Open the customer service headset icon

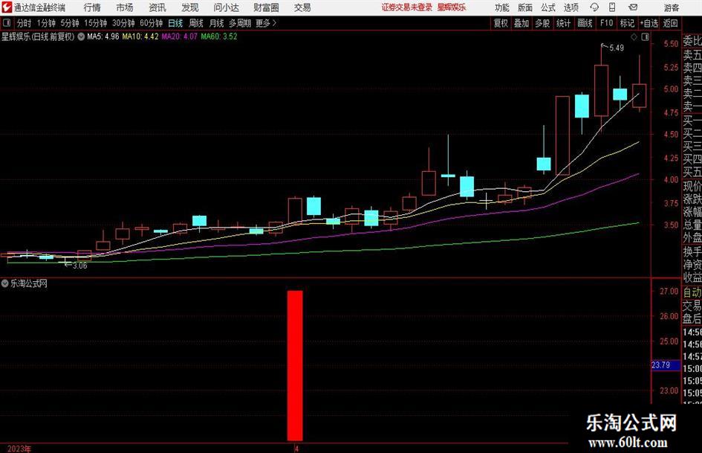click(594, 7)
